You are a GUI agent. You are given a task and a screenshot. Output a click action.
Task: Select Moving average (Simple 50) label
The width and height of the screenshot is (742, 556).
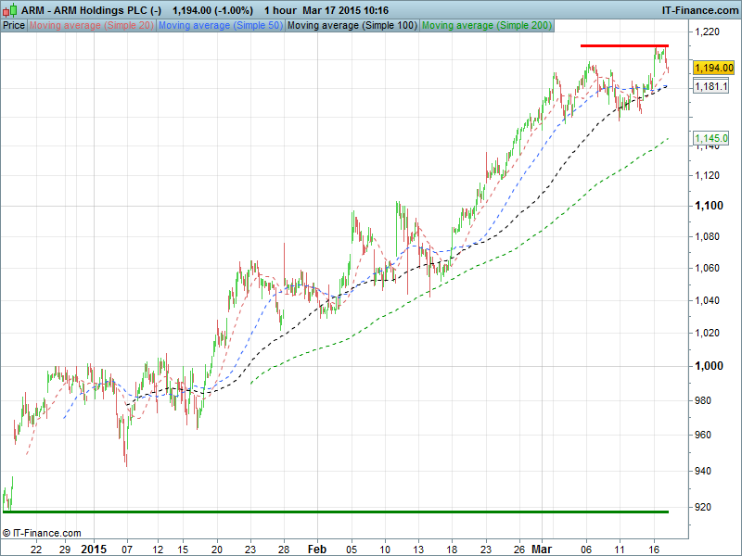pos(220,25)
